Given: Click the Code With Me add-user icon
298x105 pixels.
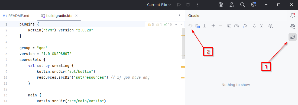Looking at the screenshot, I should [232, 5].
